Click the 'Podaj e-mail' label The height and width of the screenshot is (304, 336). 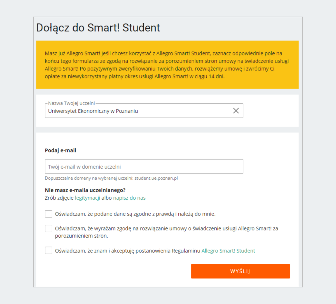pyautogui.click(x=60, y=150)
